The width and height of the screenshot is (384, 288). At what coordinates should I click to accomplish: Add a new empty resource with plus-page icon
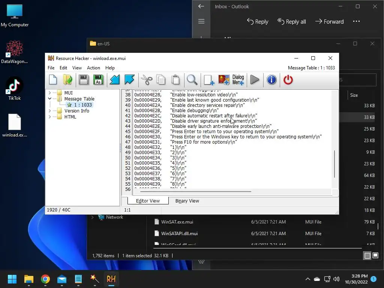[x=208, y=80]
